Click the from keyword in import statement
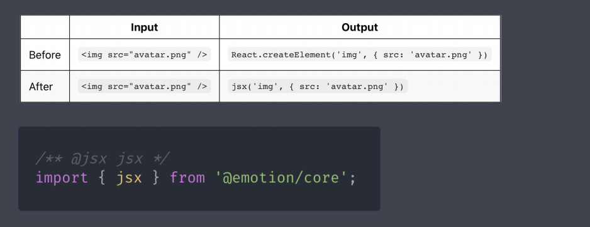Screen dimensions: 590x227 (187, 177)
